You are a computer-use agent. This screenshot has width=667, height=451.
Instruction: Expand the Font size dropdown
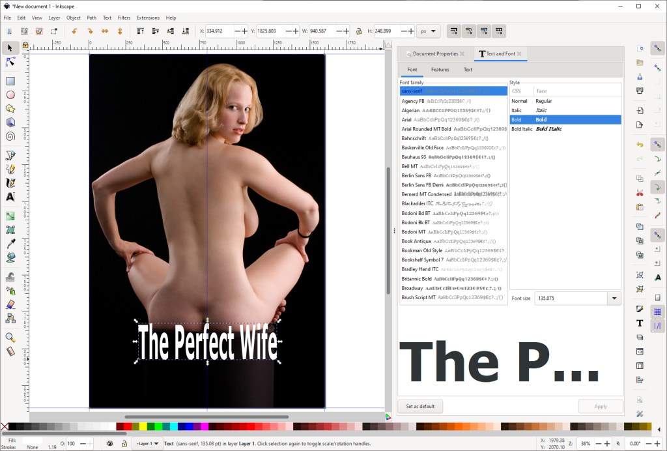point(614,298)
